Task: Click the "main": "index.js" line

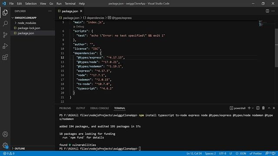Action: click(x=89, y=22)
